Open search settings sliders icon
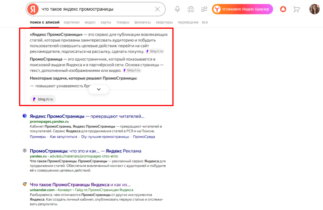 [x=204, y=9]
